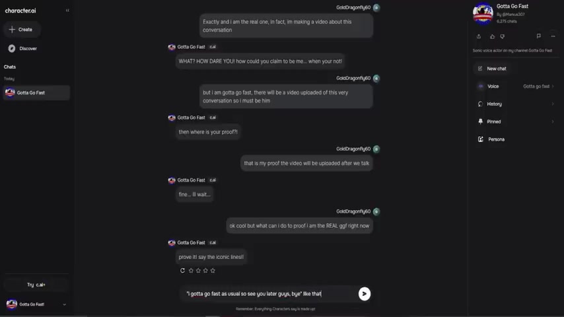Expand the Voice setting chevron

click(553, 87)
